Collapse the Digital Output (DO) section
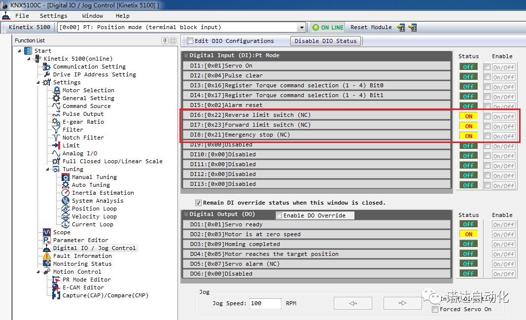This screenshot has width=526, height=320. 186,214
